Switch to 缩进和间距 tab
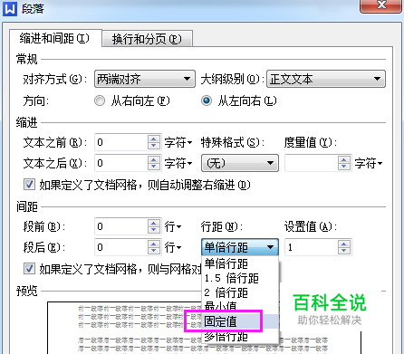Viewport: 404px width, 354px height. tap(55, 38)
